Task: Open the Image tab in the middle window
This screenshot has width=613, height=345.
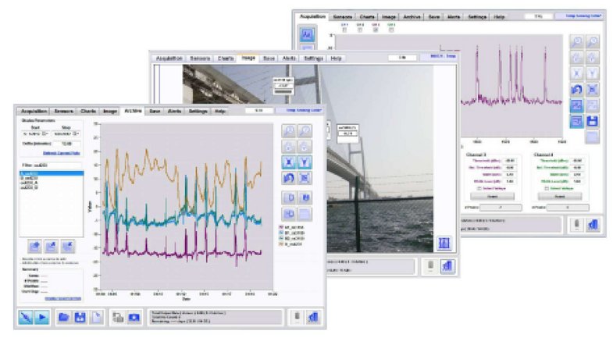Action: (248, 58)
